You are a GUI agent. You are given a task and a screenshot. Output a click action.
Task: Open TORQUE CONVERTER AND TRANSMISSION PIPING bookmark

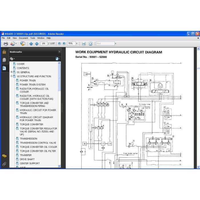point(34,105)
